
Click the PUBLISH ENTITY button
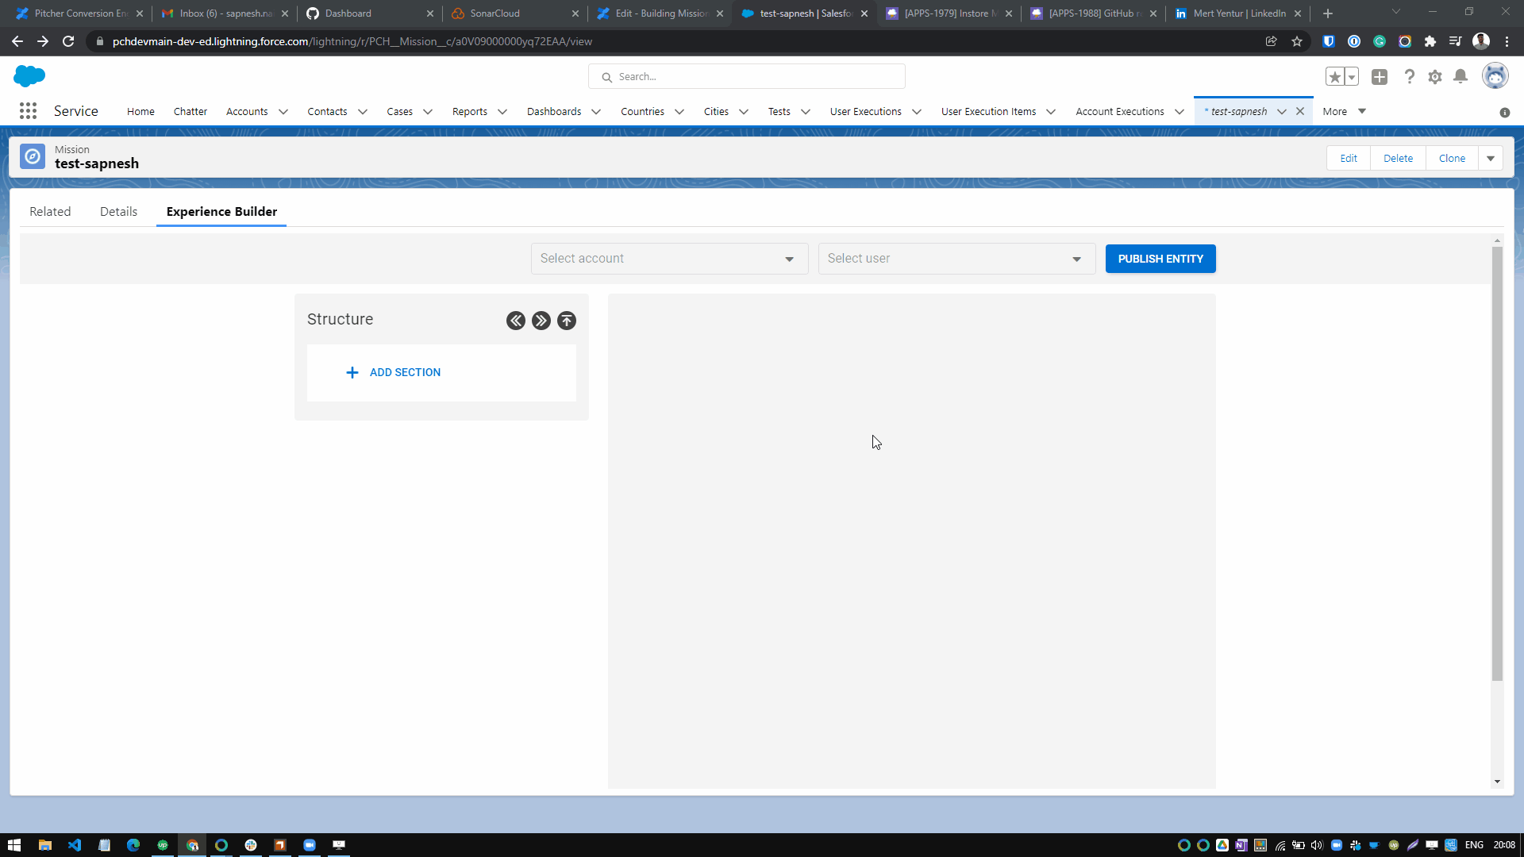1160,259
